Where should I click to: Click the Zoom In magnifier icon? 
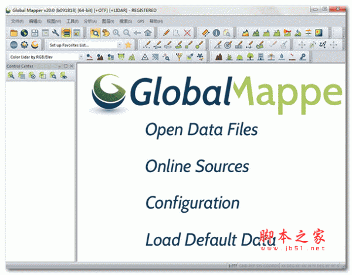click(x=116, y=33)
